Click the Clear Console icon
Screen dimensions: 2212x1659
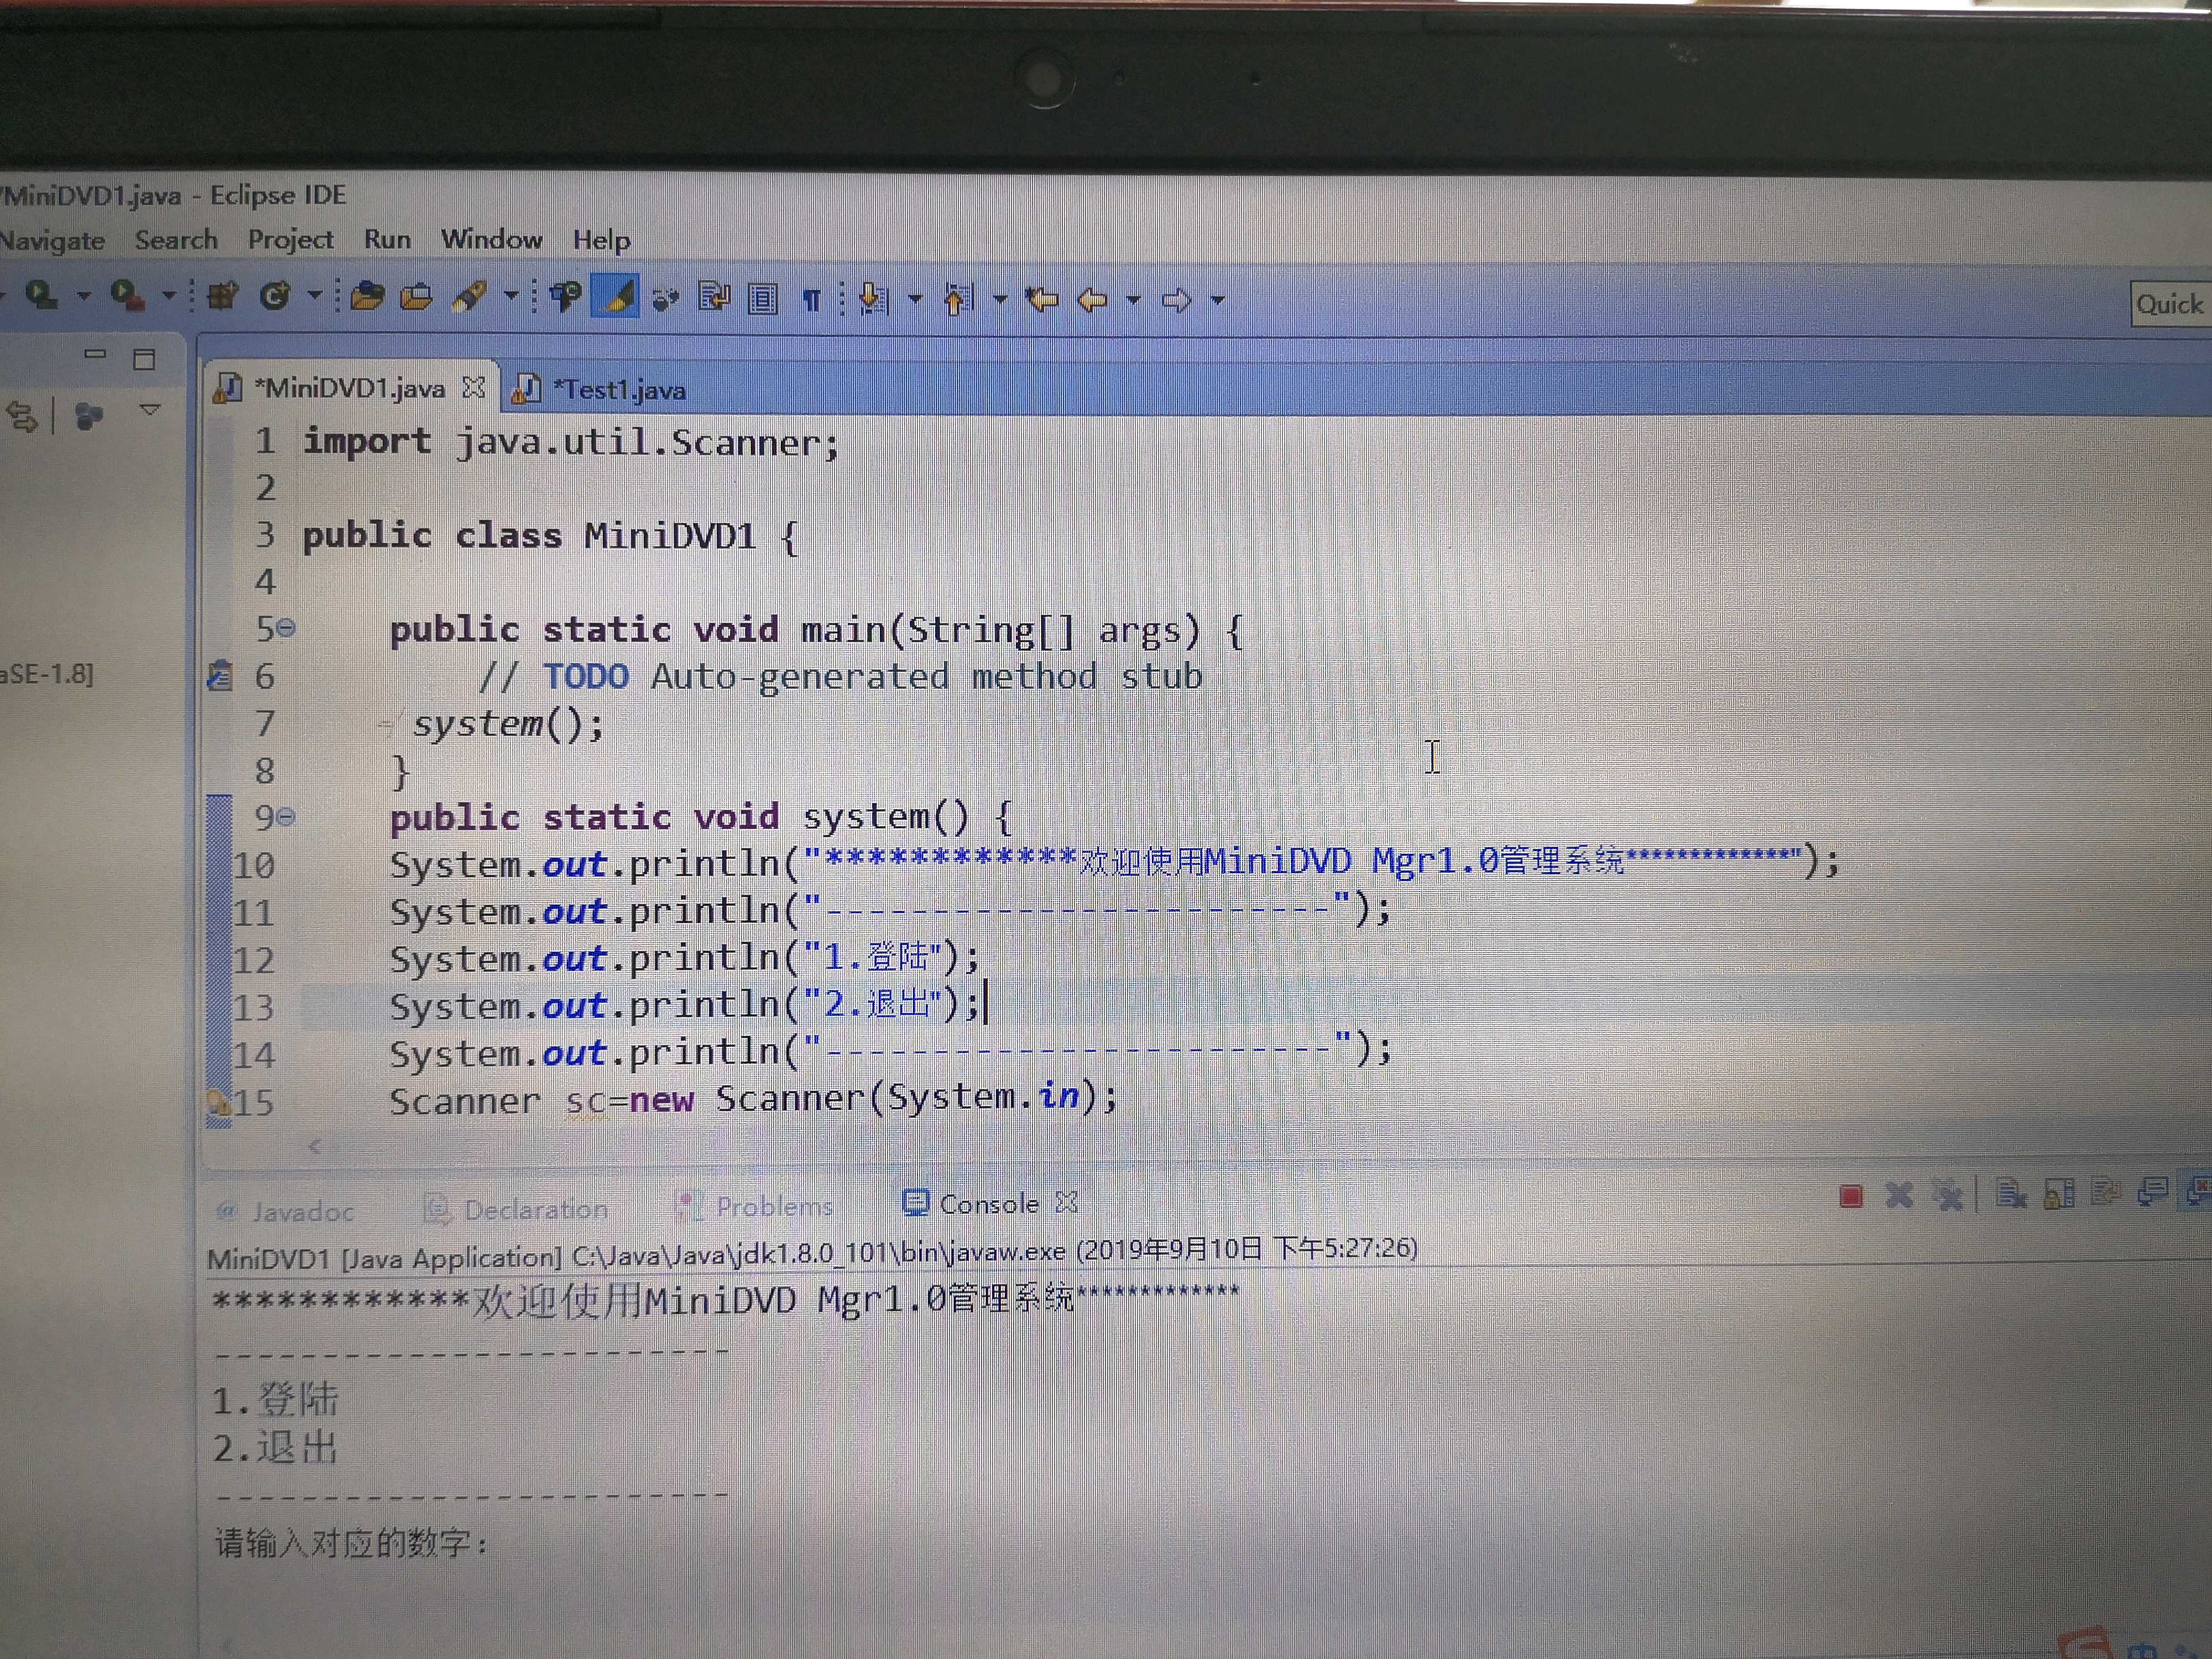pos(2010,1193)
